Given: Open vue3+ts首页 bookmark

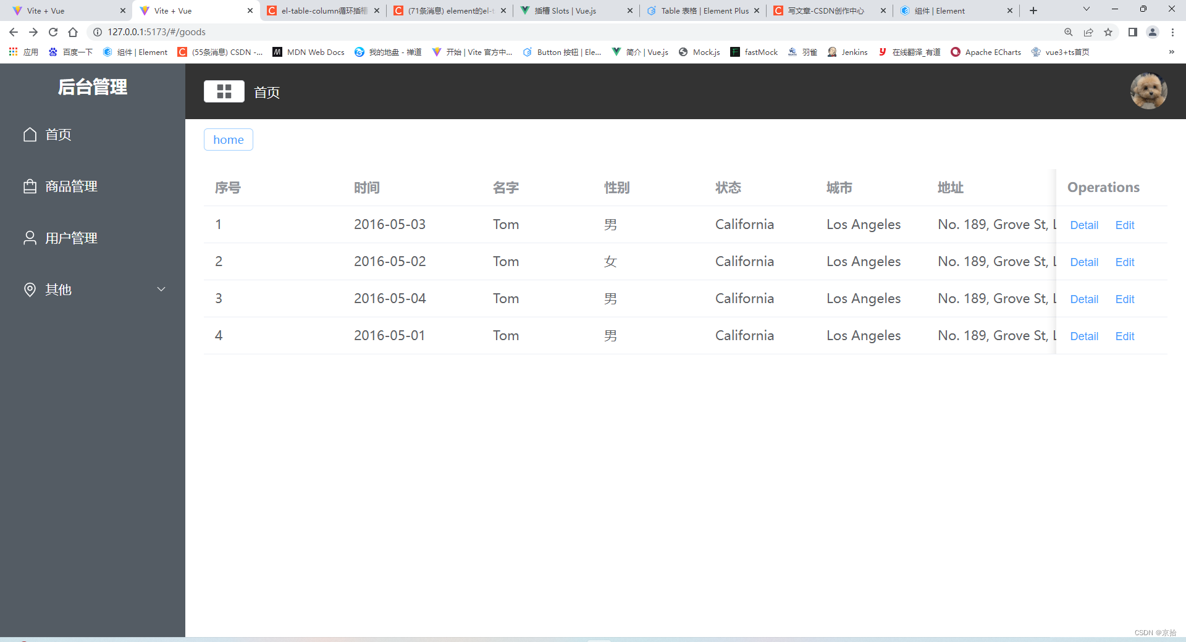Looking at the screenshot, I should 1061,52.
